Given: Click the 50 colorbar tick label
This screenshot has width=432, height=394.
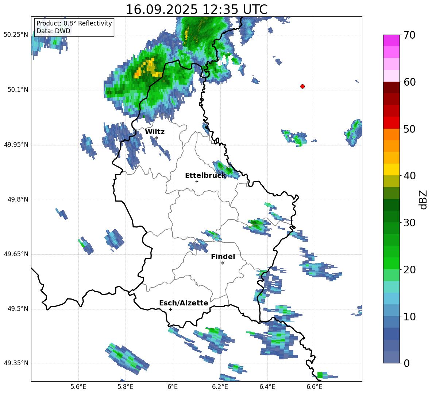Looking at the screenshot, I should click(x=409, y=129).
